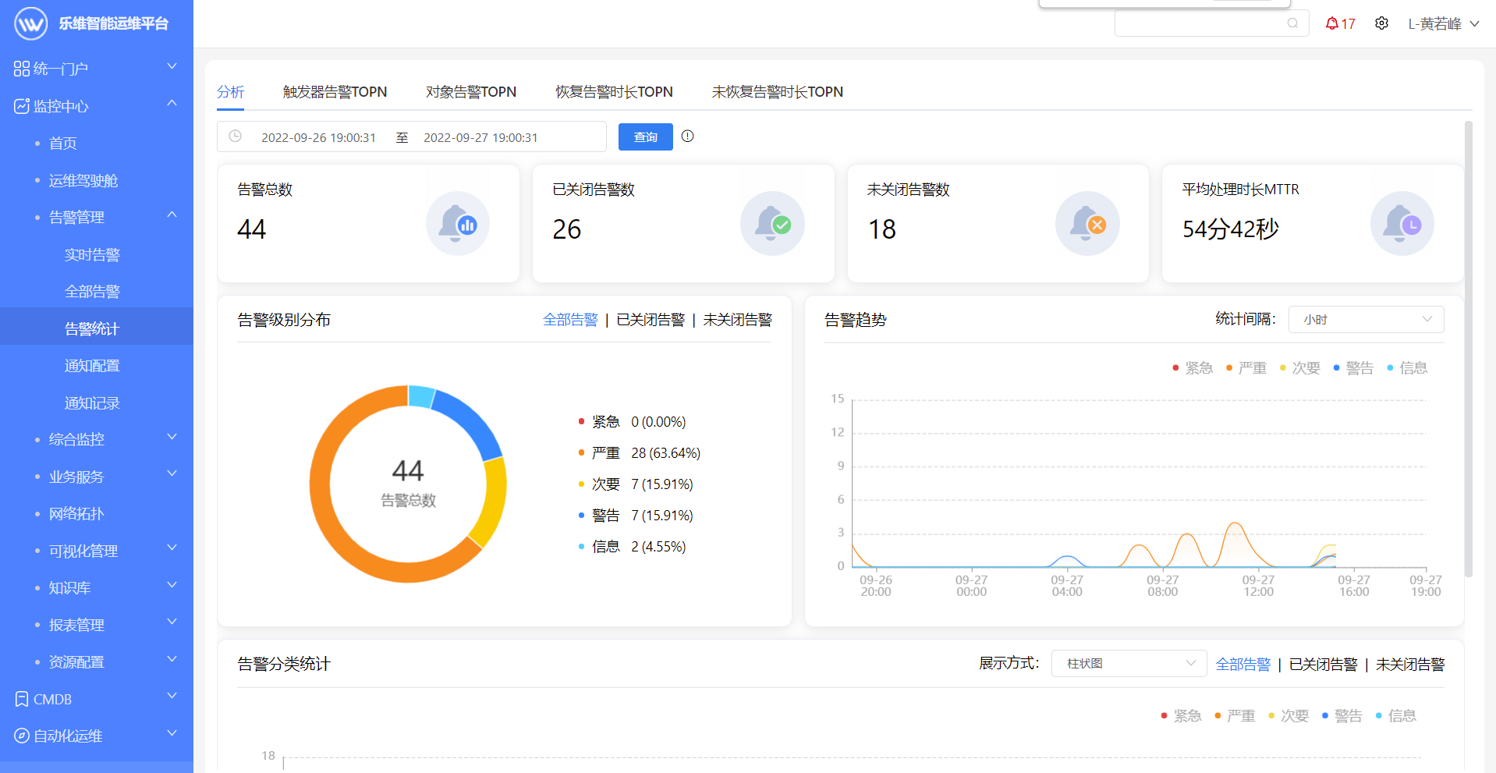Filter level distribution by 全部告警

point(570,320)
